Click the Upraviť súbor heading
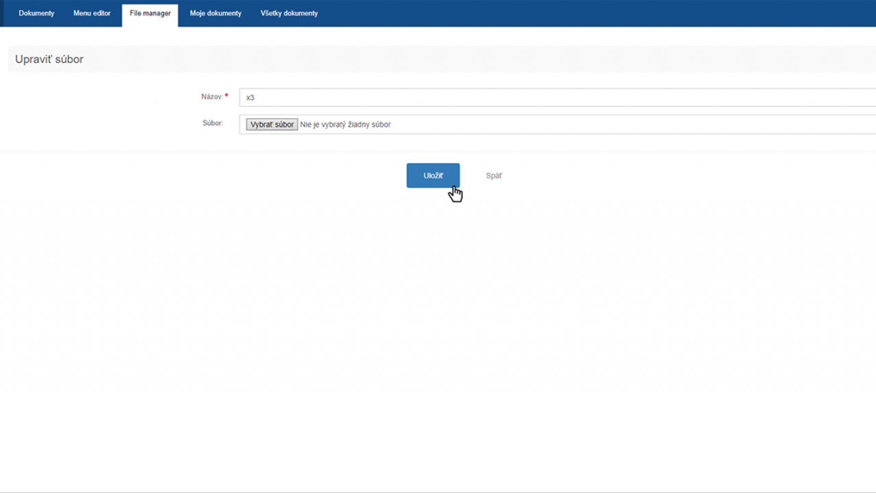Image resolution: width=876 pixels, height=493 pixels. [49, 60]
